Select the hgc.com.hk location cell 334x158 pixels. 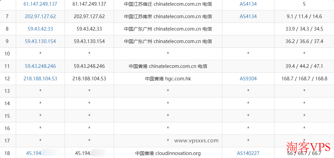click(168, 79)
